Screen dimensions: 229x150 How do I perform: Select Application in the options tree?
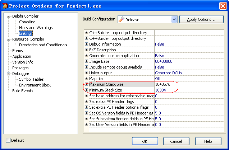tap(22, 56)
